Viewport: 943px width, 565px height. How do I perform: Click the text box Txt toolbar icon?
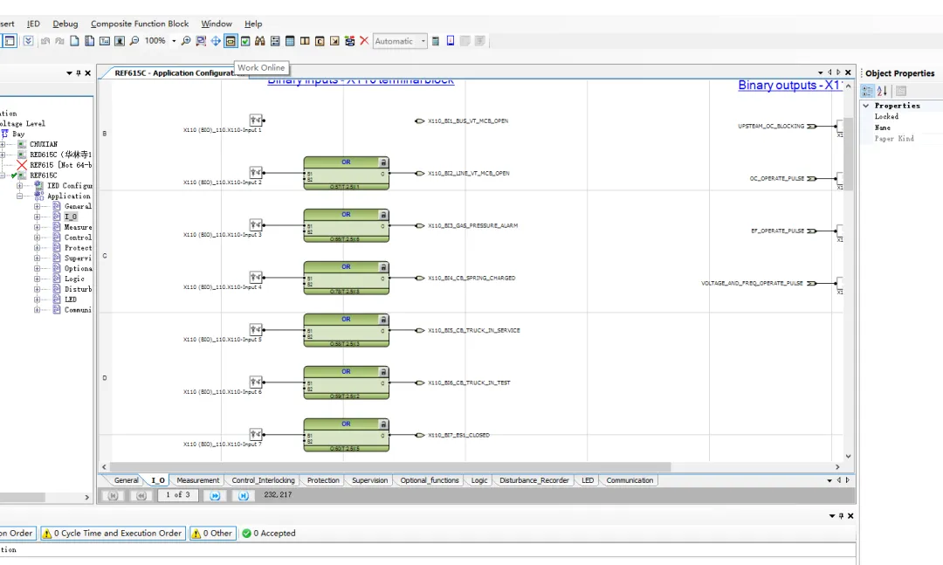click(105, 41)
